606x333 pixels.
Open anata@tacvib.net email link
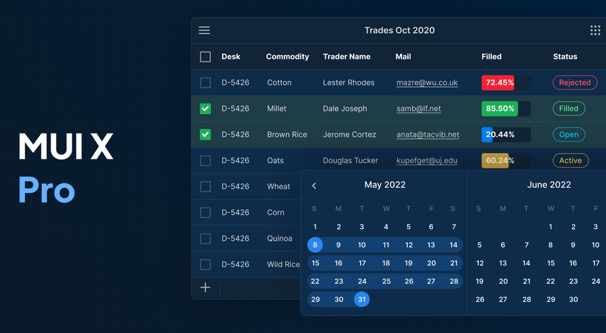428,134
